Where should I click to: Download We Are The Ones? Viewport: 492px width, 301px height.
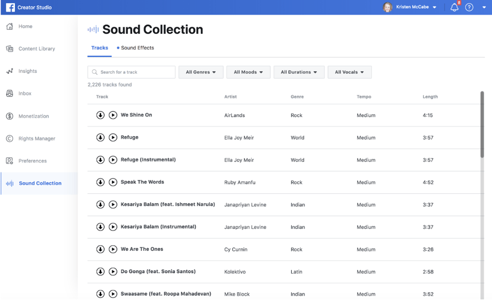pyautogui.click(x=100, y=249)
